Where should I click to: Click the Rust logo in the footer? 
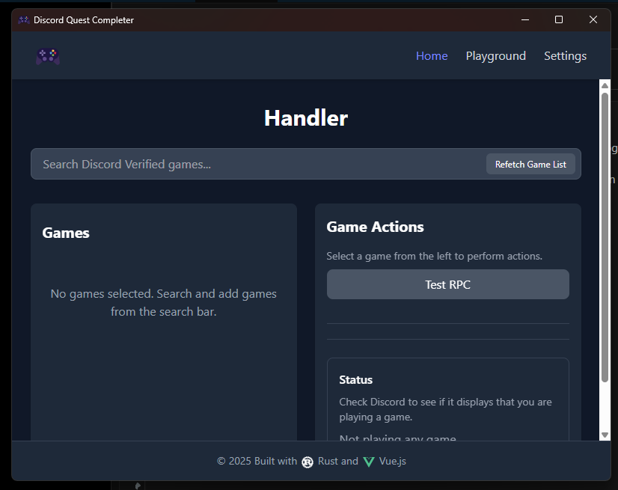coord(308,462)
